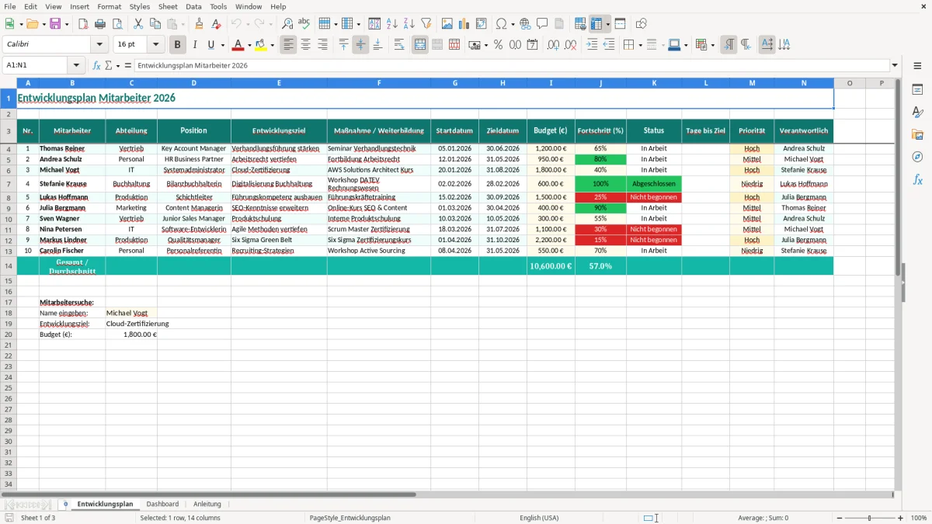Toggle center horizontally alignment
This screenshot has height=524, width=932.
pos(306,45)
